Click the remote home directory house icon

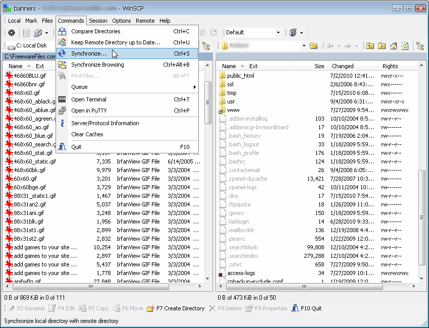click(394, 46)
